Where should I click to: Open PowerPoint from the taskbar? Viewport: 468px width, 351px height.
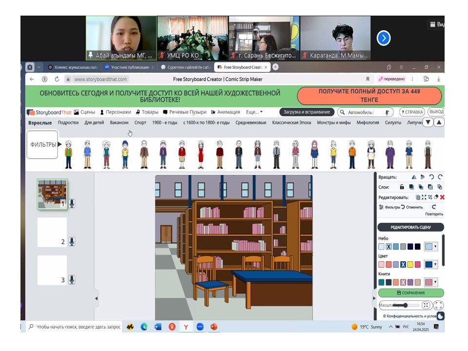(x=214, y=327)
